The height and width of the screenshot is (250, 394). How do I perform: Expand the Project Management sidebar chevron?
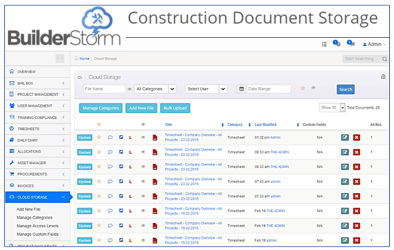(x=64, y=95)
